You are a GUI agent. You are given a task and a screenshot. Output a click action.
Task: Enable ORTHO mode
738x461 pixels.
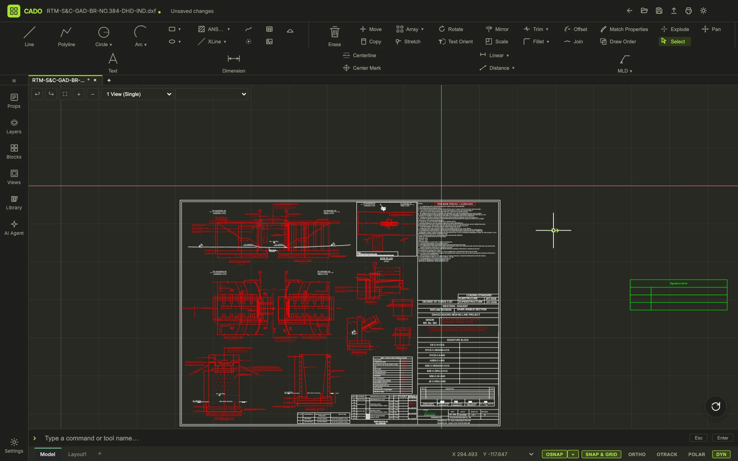(x=637, y=454)
